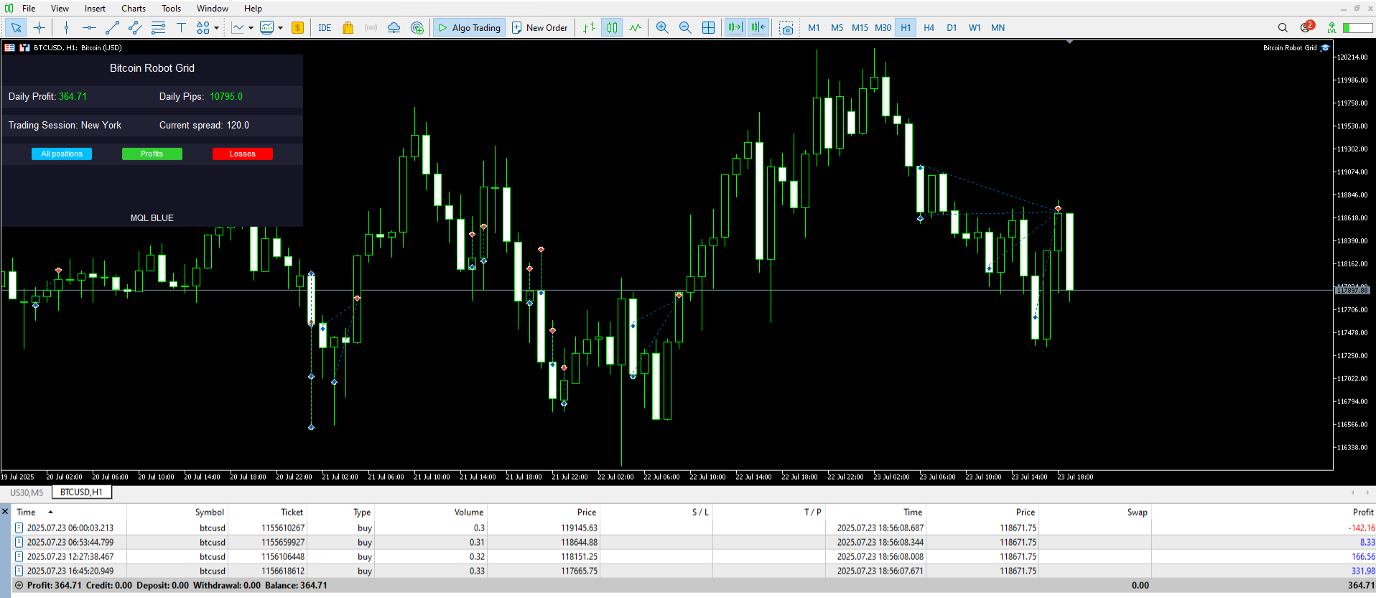Take a chart screenshot with camera icon
Image resolution: width=1376 pixels, height=598 pixels.
click(786, 28)
